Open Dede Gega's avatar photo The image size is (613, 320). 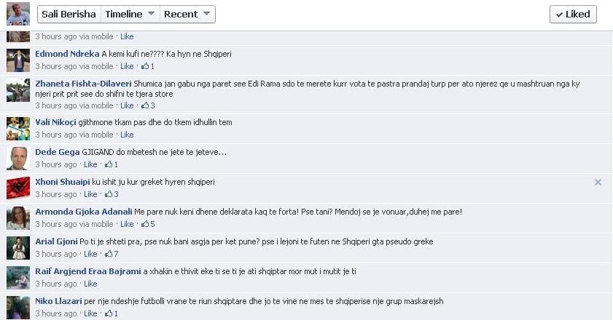click(18, 159)
